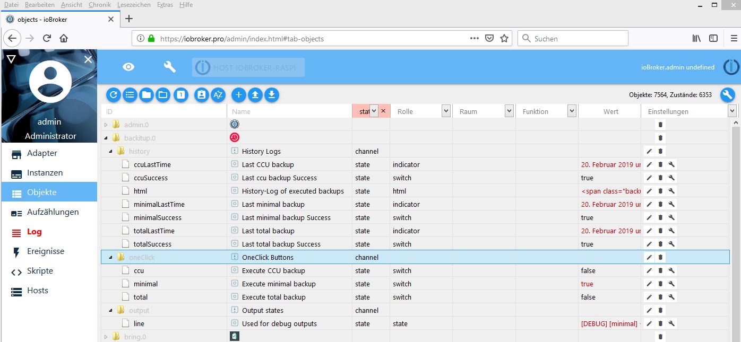Click the eye icon in the blue header

128,67
